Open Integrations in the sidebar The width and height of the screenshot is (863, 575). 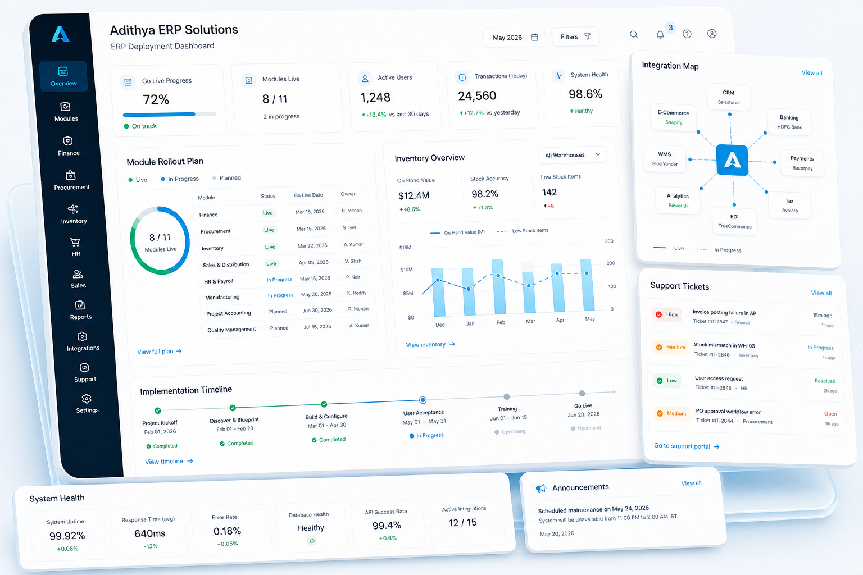(83, 341)
